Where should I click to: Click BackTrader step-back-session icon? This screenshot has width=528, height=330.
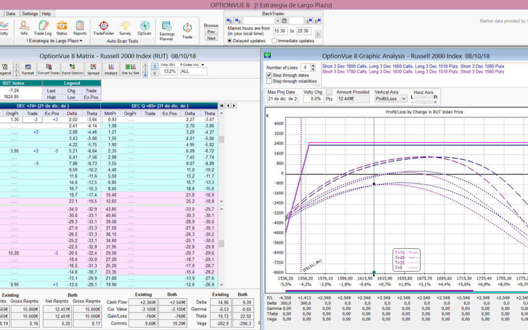[x=238, y=21]
